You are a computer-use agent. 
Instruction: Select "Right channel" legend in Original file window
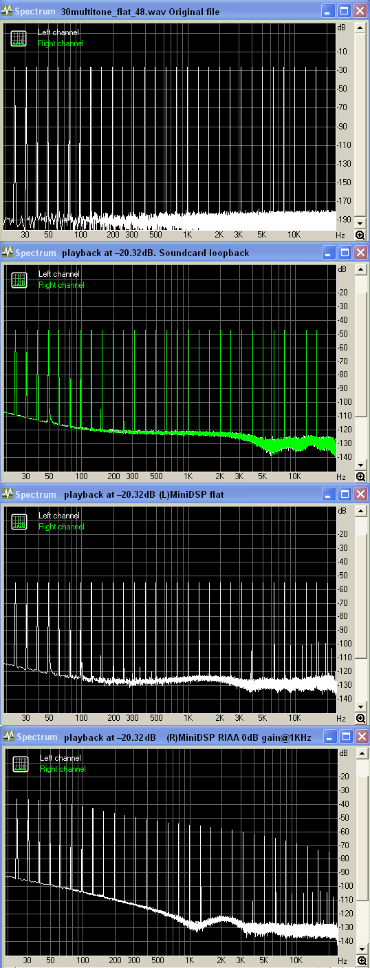[x=61, y=43]
